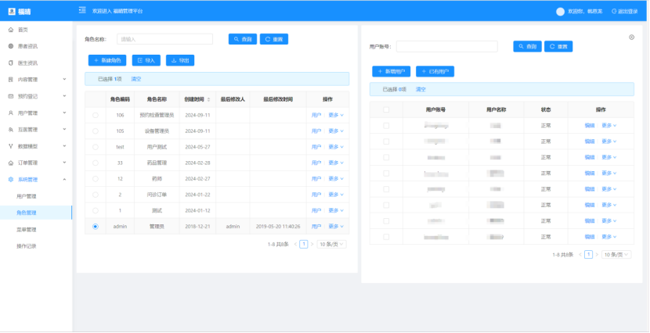650x333 pixels.
Task: Expand the 内容管理 sidebar menu
Action: pyautogui.click(x=37, y=80)
